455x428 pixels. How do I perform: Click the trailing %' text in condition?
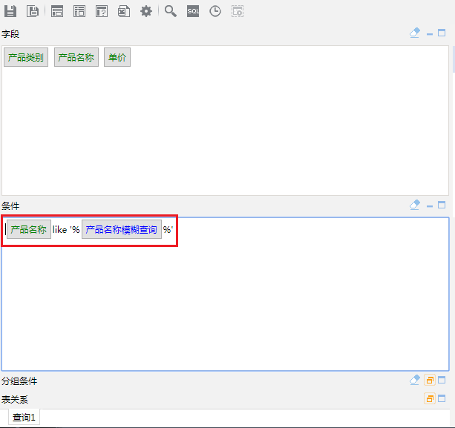(168, 230)
